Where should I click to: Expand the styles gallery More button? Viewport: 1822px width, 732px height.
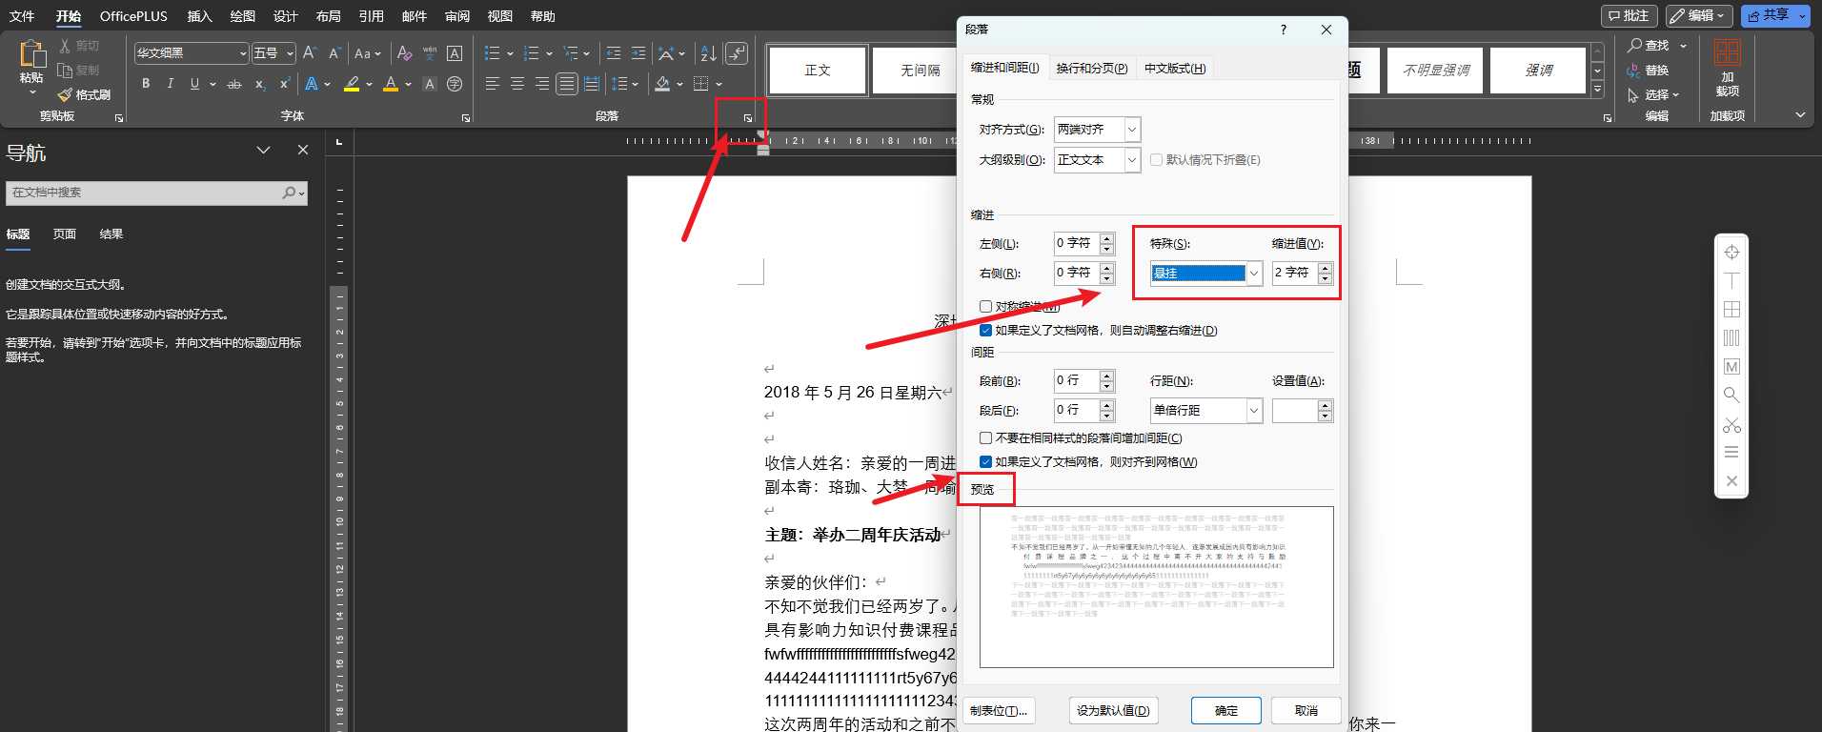[1598, 90]
